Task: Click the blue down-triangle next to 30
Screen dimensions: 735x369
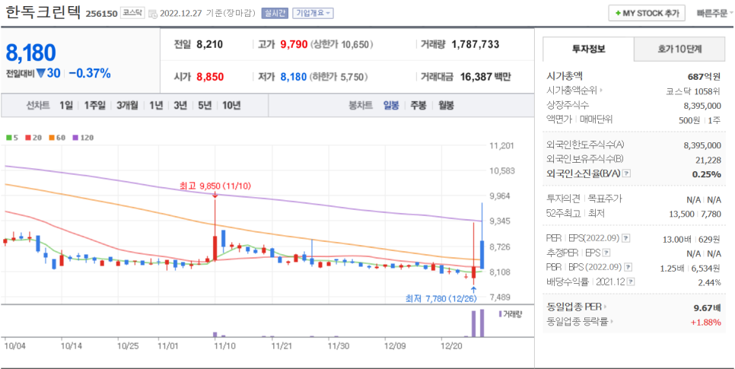Action: (x=40, y=74)
